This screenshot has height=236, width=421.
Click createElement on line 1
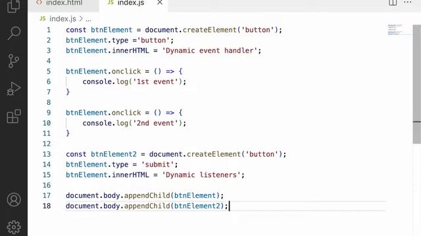click(x=209, y=30)
